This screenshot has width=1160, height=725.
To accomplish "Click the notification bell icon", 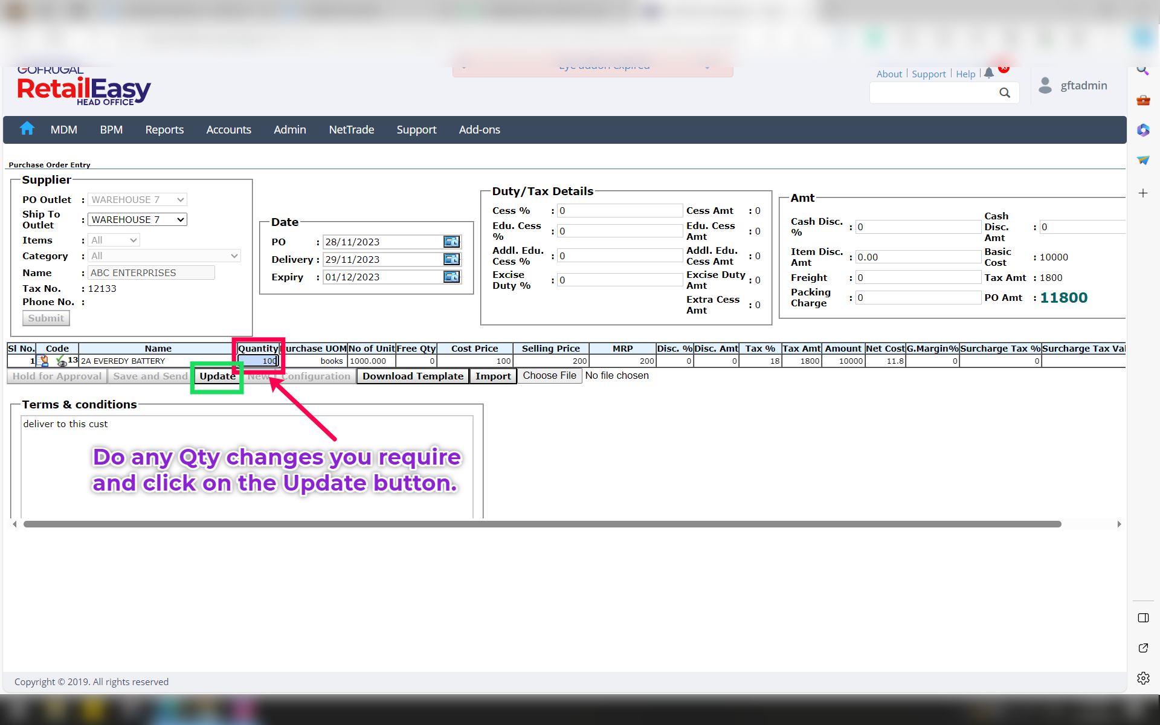I will (989, 73).
